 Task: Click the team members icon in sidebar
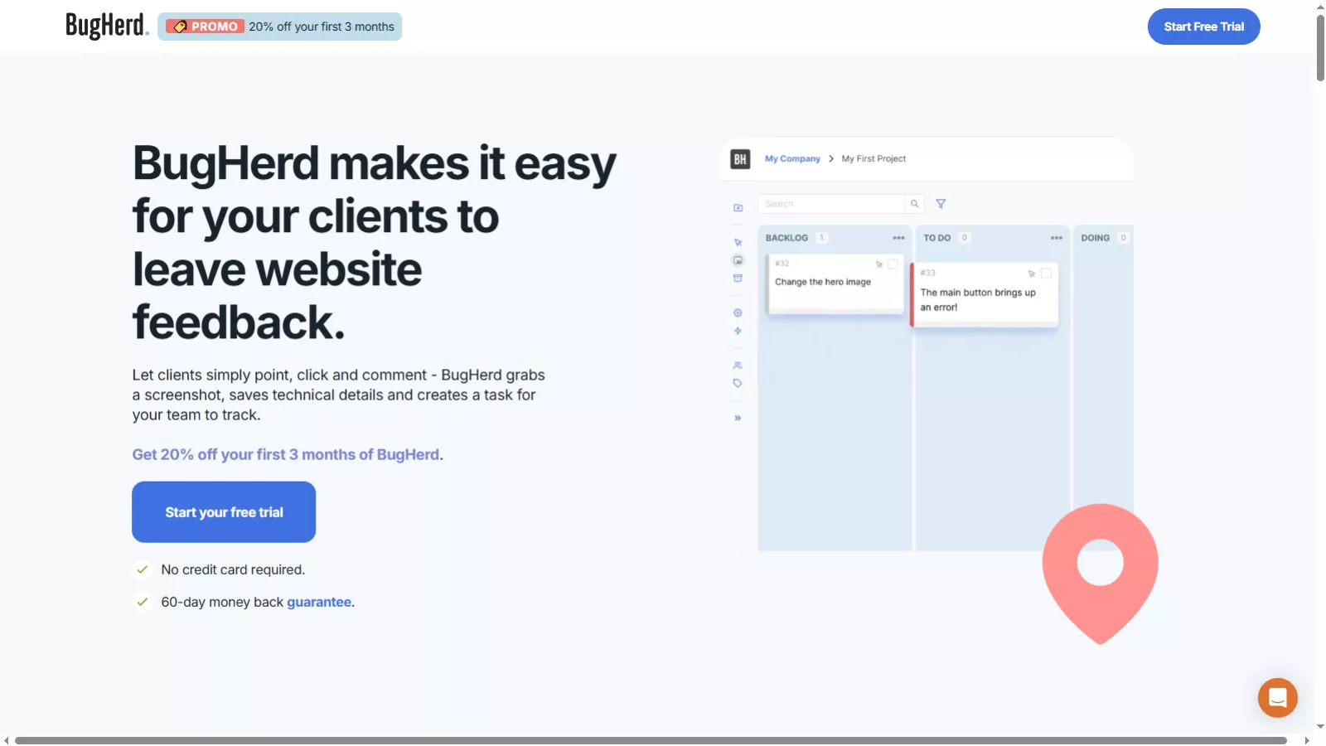tap(738, 366)
